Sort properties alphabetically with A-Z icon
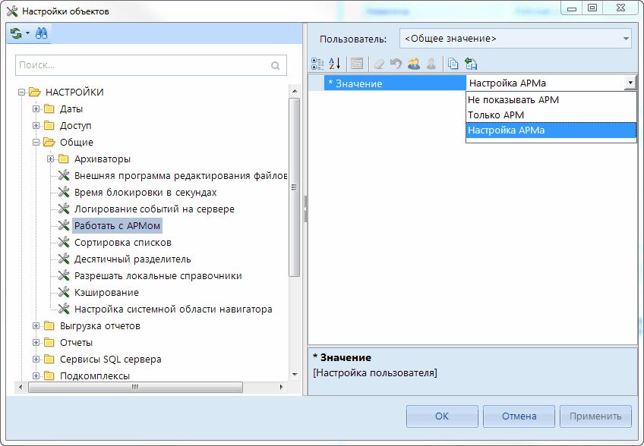The height and width of the screenshot is (446, 644). click(335, 64)
